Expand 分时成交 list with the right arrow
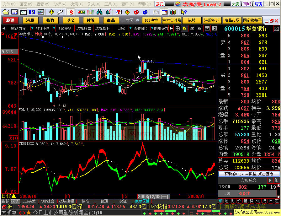 click(270, 180)
